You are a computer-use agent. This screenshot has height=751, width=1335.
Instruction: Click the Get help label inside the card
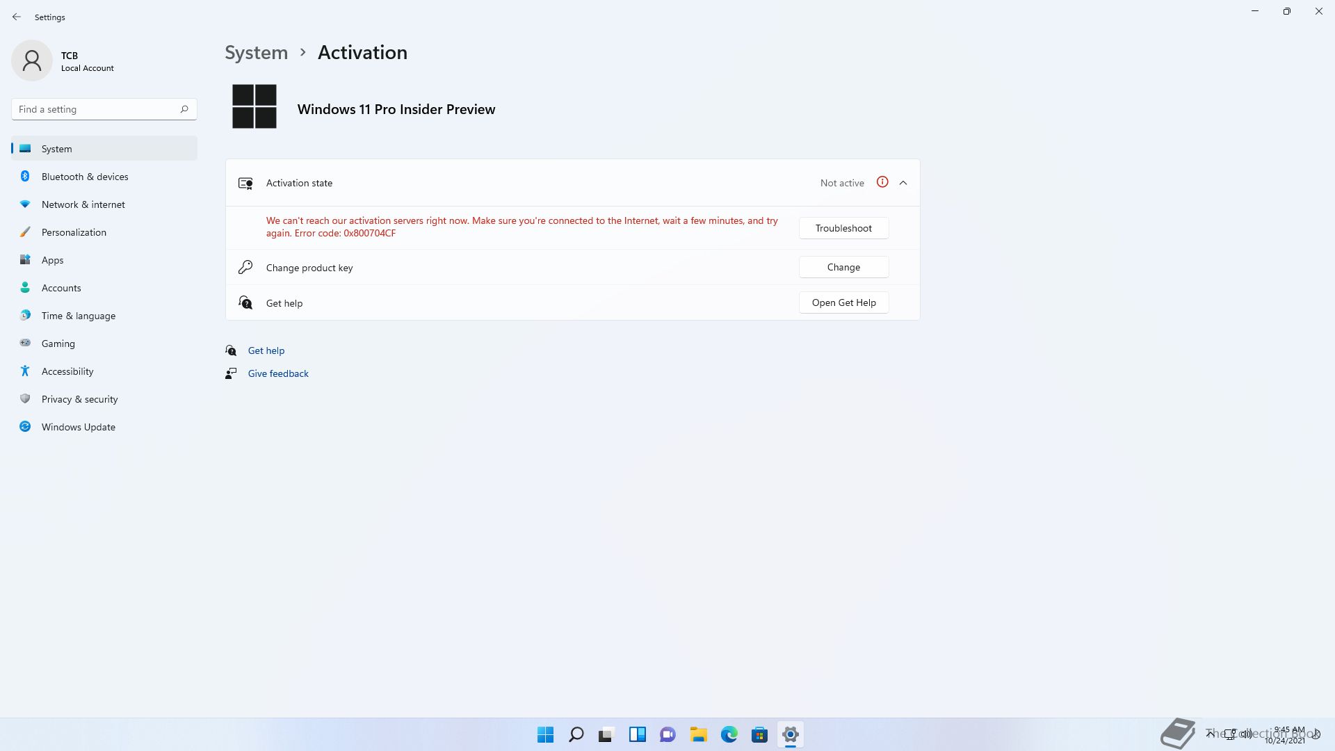(284, 303)
